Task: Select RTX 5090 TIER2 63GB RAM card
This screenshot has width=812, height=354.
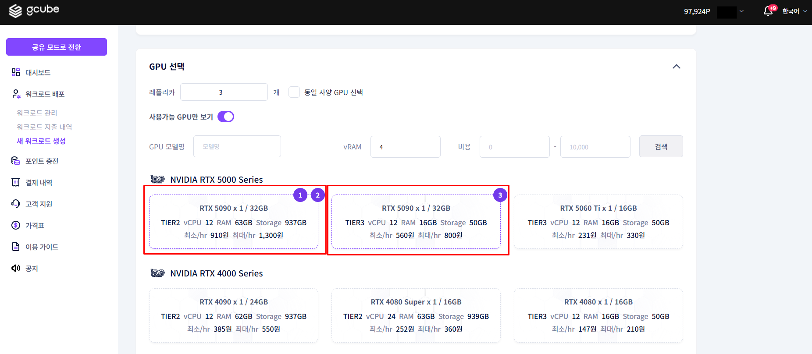Action: (x=234, y=222)
